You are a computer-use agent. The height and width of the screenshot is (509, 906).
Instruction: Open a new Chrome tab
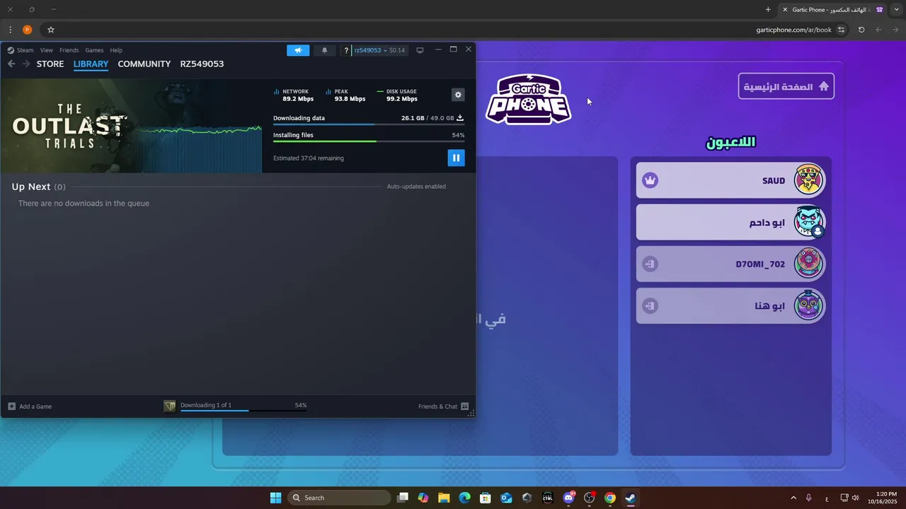click(x=768, y=10)
